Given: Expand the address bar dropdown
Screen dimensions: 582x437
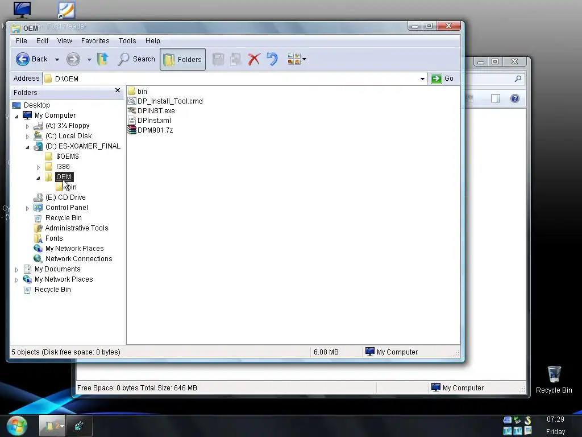Looking at the screenshot, I should pyautogui.click(x=422, y=79).
